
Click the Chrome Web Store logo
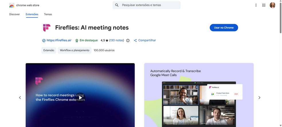tap(12, 5)
